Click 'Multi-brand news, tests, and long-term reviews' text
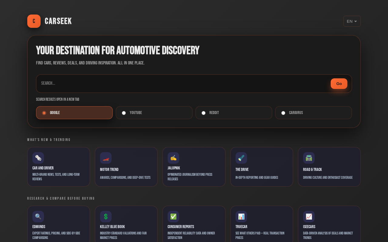This screenshot has height=242, width=388. coord(56,177)
